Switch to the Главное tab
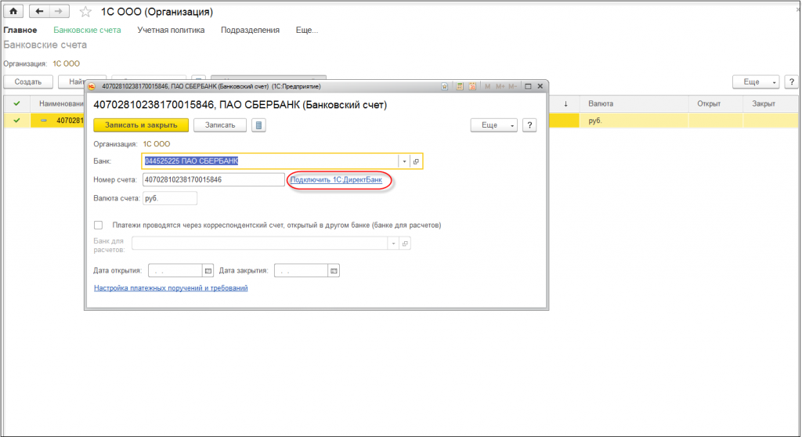 (x=20, y=31)
